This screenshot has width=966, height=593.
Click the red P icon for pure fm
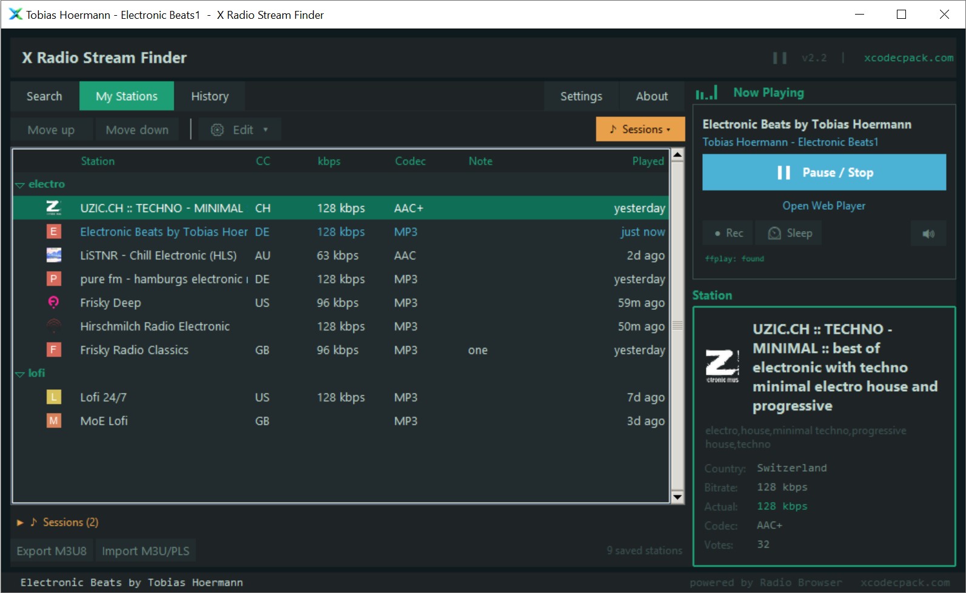54,279
